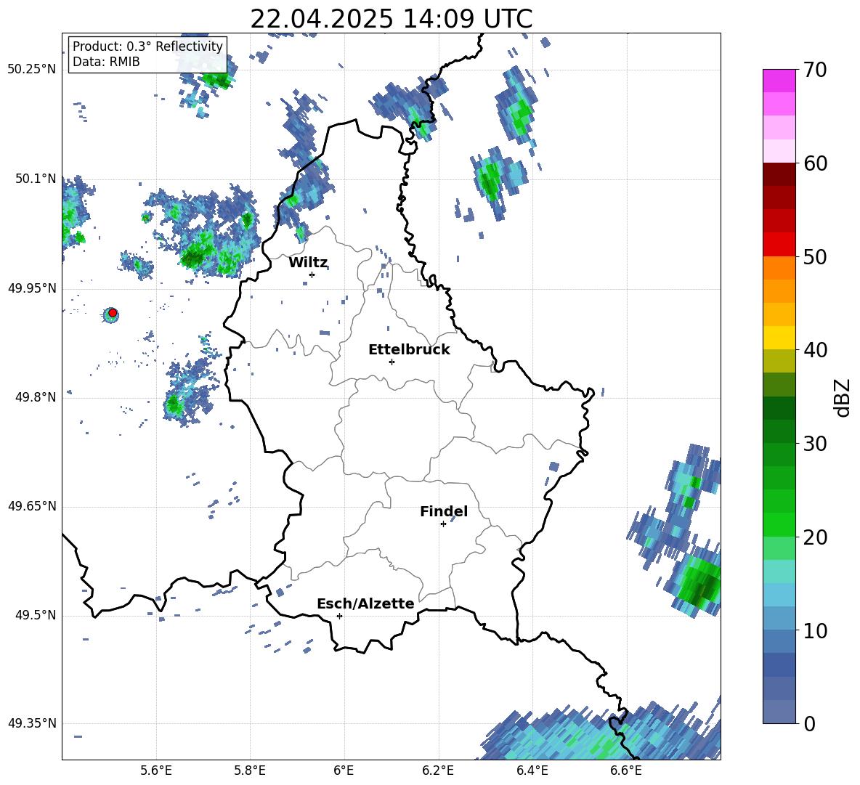Click the 6.6°E longitude label
The width and height of the screenshot is (860, 785).
coord(626,771)
